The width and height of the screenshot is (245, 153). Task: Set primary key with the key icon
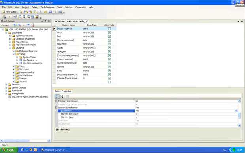(9, 17)
